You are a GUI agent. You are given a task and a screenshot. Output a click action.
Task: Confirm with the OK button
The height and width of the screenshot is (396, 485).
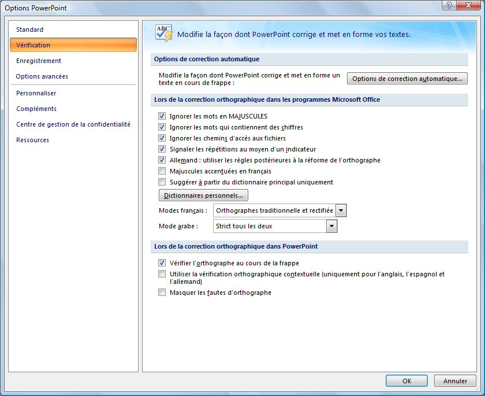pyautogui.click(x=406, y=381)
